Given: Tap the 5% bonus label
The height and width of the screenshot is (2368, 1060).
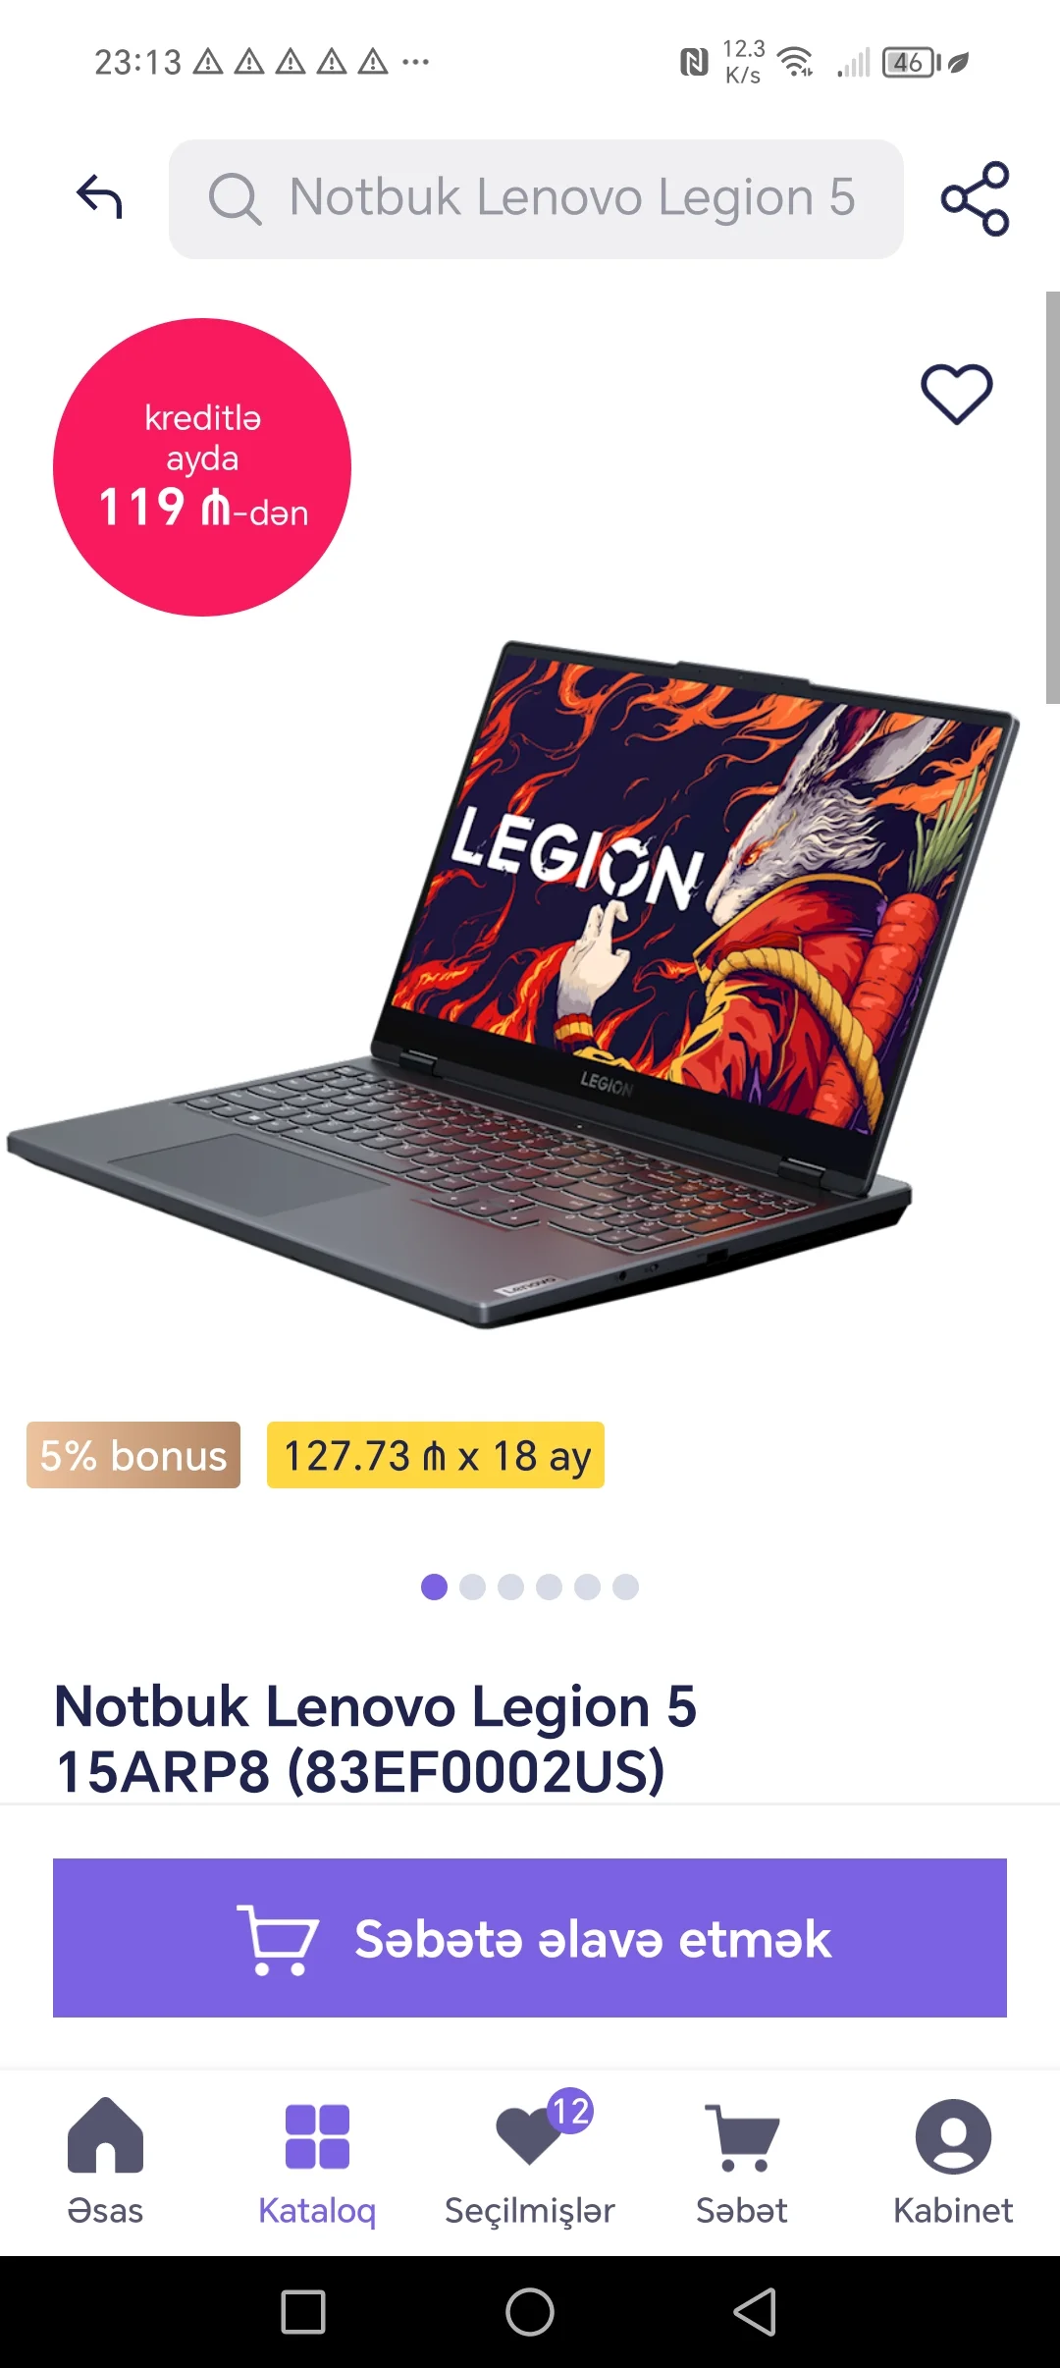Looking at the screenshot, I should point(133,1455).
